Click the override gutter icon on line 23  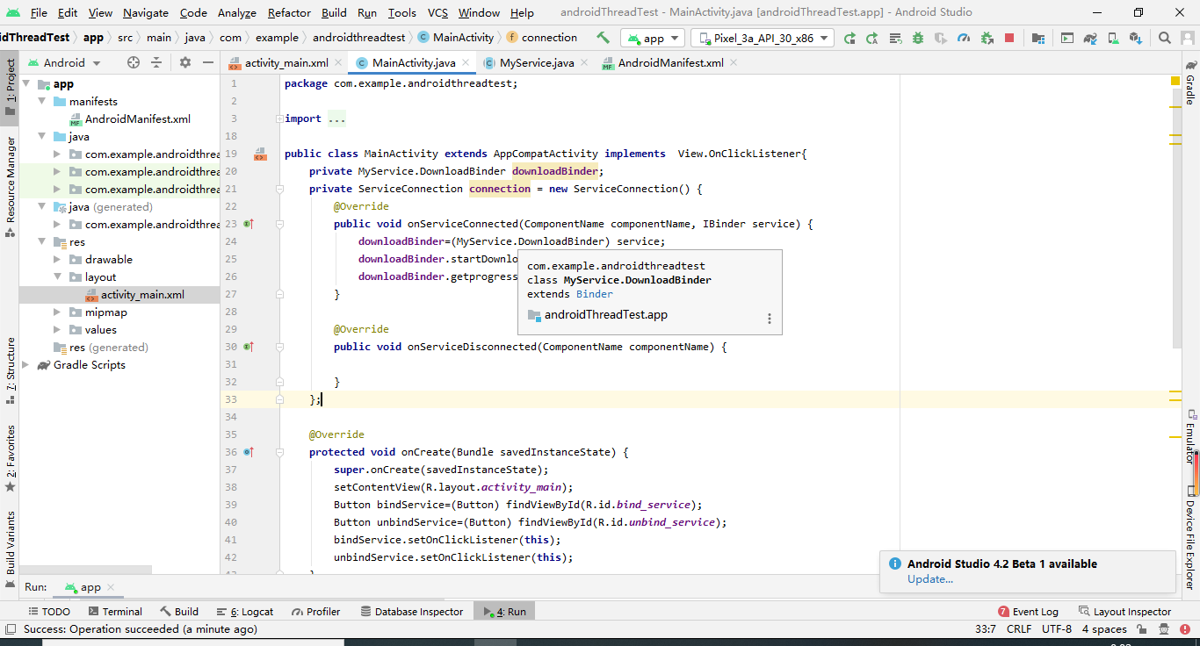point(249,225)
